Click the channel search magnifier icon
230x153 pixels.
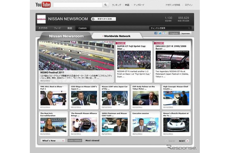point(189,28)
